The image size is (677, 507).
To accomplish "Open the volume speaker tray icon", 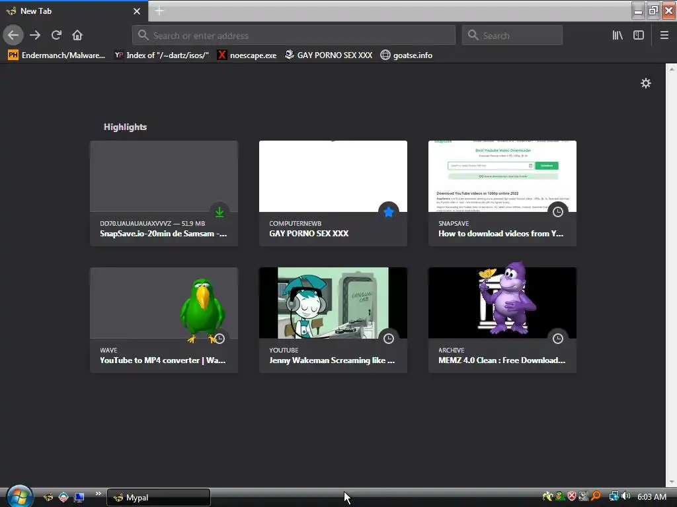I will coord(625,496).
